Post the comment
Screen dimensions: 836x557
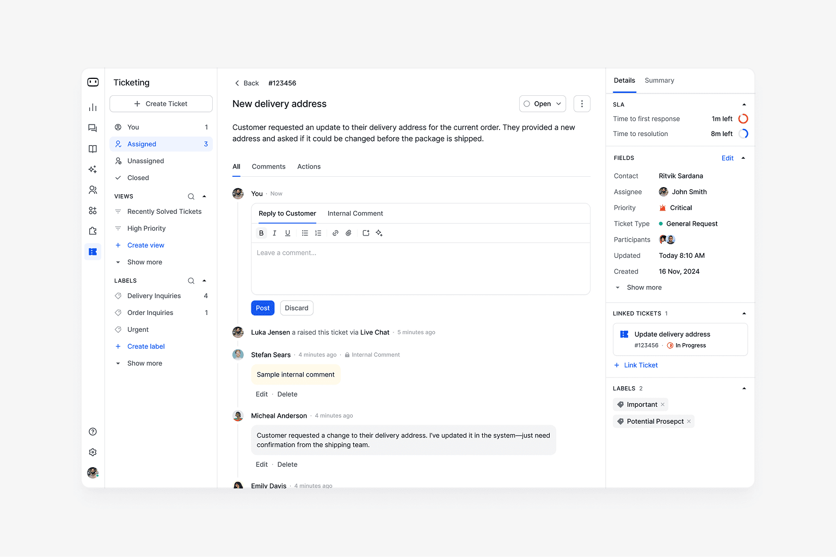[x=263, y=308]
